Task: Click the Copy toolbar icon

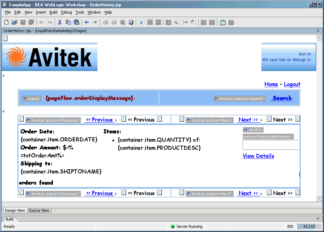Action: (x=68, y=22)
